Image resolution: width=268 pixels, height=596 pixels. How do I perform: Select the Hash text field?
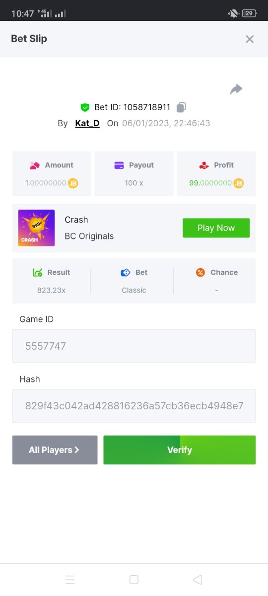134,406
